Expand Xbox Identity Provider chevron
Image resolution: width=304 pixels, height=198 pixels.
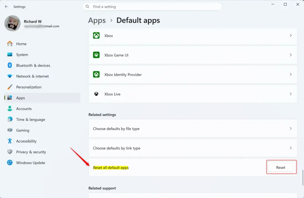[x=291, y=75]
